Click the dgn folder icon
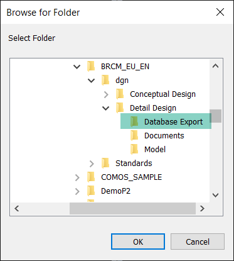The height and width of the screenshot is (261, 234). click(105, 81)
